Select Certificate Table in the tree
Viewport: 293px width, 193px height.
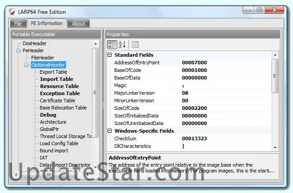click(x=58, y=101)
